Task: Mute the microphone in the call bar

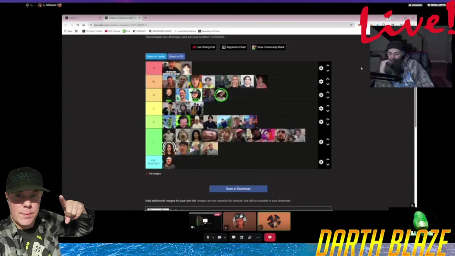Action: pyautogui.click(x=208, y=237)
